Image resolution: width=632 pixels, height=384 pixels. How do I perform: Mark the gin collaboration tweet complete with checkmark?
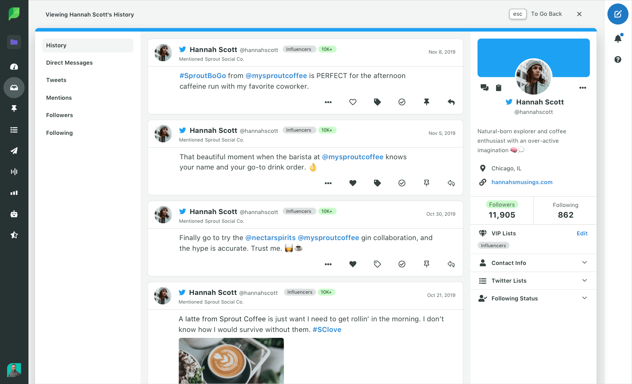click(402, 264)
